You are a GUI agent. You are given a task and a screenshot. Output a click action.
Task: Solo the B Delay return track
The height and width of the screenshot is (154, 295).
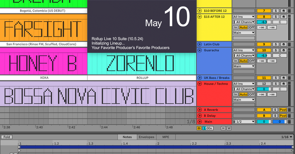(x=275, y=116)
